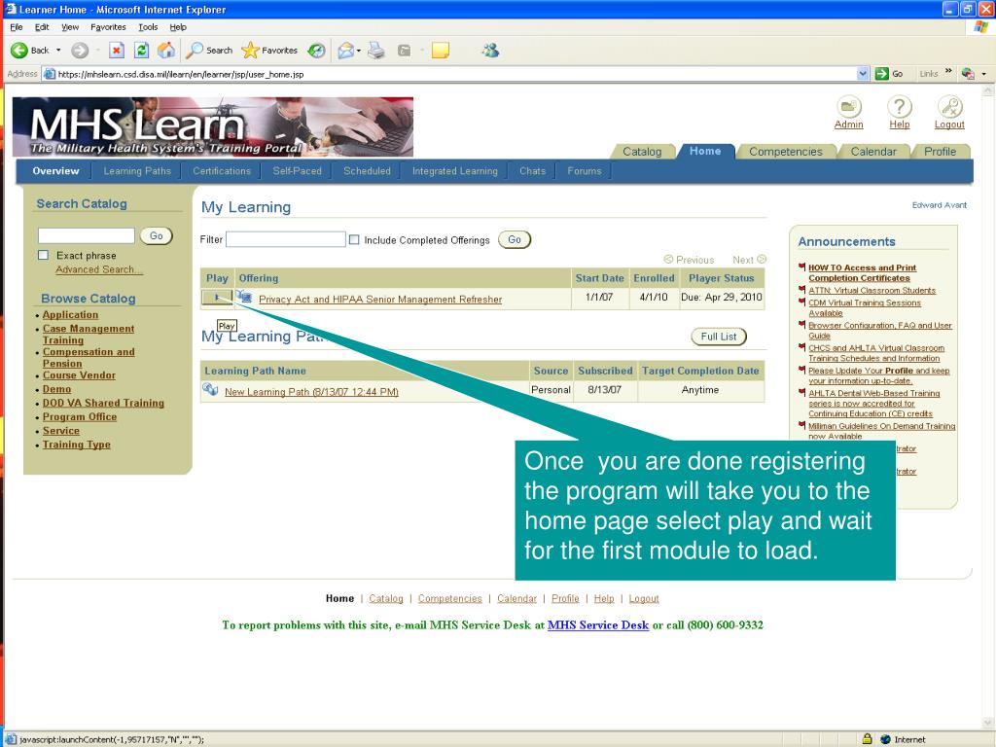
Task: Click the learning path icon beside New Learning Path
Action: [210, 391]
